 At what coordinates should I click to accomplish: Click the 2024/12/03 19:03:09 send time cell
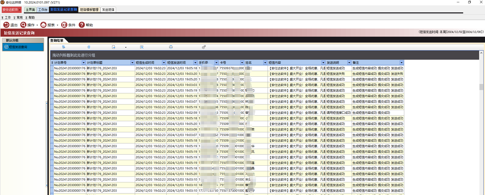182,129
